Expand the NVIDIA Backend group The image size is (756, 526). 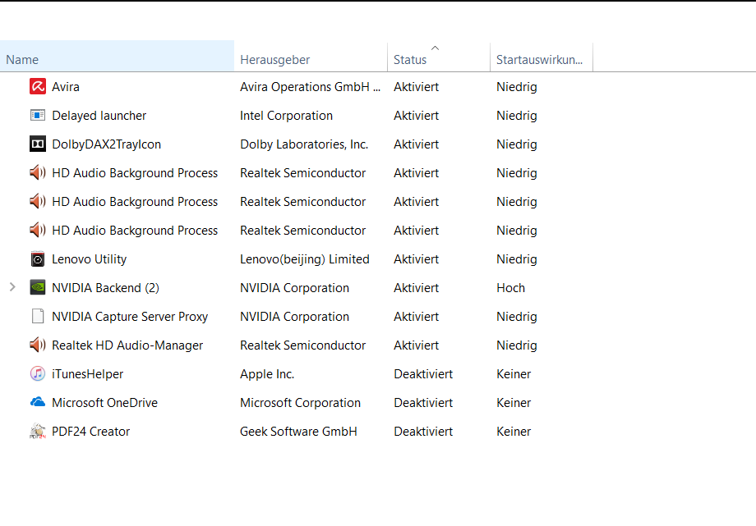pos(12,288)
